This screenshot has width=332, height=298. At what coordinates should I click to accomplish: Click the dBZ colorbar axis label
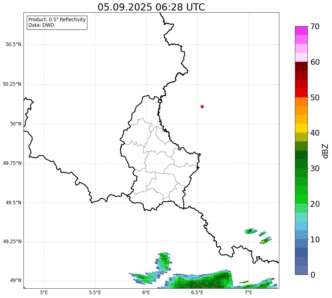pyautogui.click(x=325, y=151)
